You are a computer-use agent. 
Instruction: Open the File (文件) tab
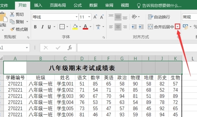click(x=4, y=5)
